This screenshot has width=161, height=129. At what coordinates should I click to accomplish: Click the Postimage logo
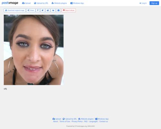[10, 3]
